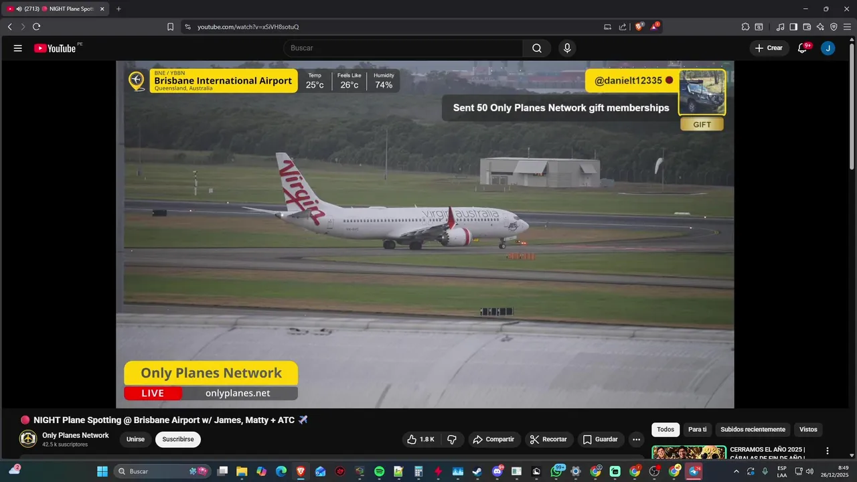The width and height of the screenshot is (857, 482).
Task: Activate voice search microphone
Action: tap(567, 48)
